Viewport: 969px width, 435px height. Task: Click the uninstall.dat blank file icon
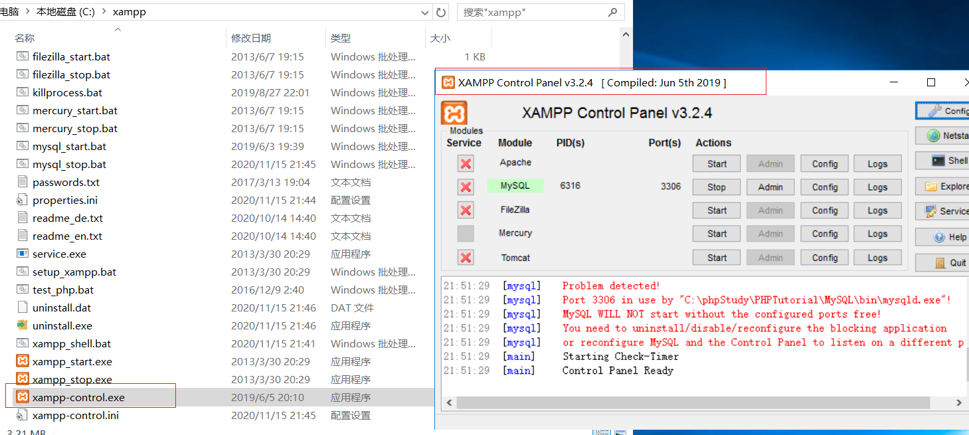click(23, 308)
